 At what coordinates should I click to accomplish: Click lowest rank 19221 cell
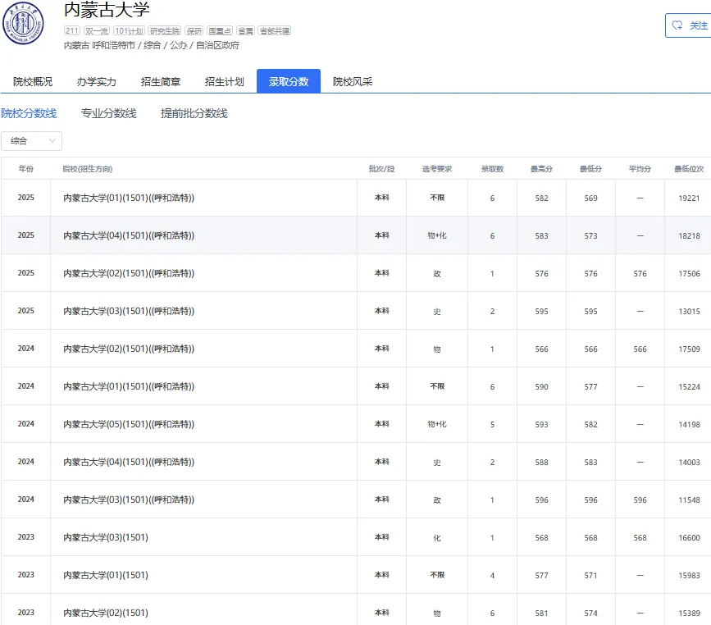click(x=689, y=198)
